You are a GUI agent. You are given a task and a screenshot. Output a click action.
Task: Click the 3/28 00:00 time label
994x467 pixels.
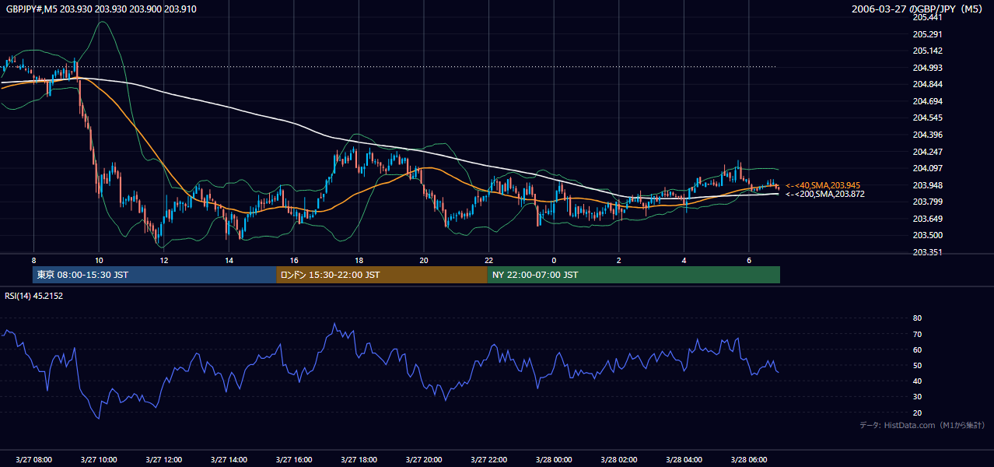point(554,460)
